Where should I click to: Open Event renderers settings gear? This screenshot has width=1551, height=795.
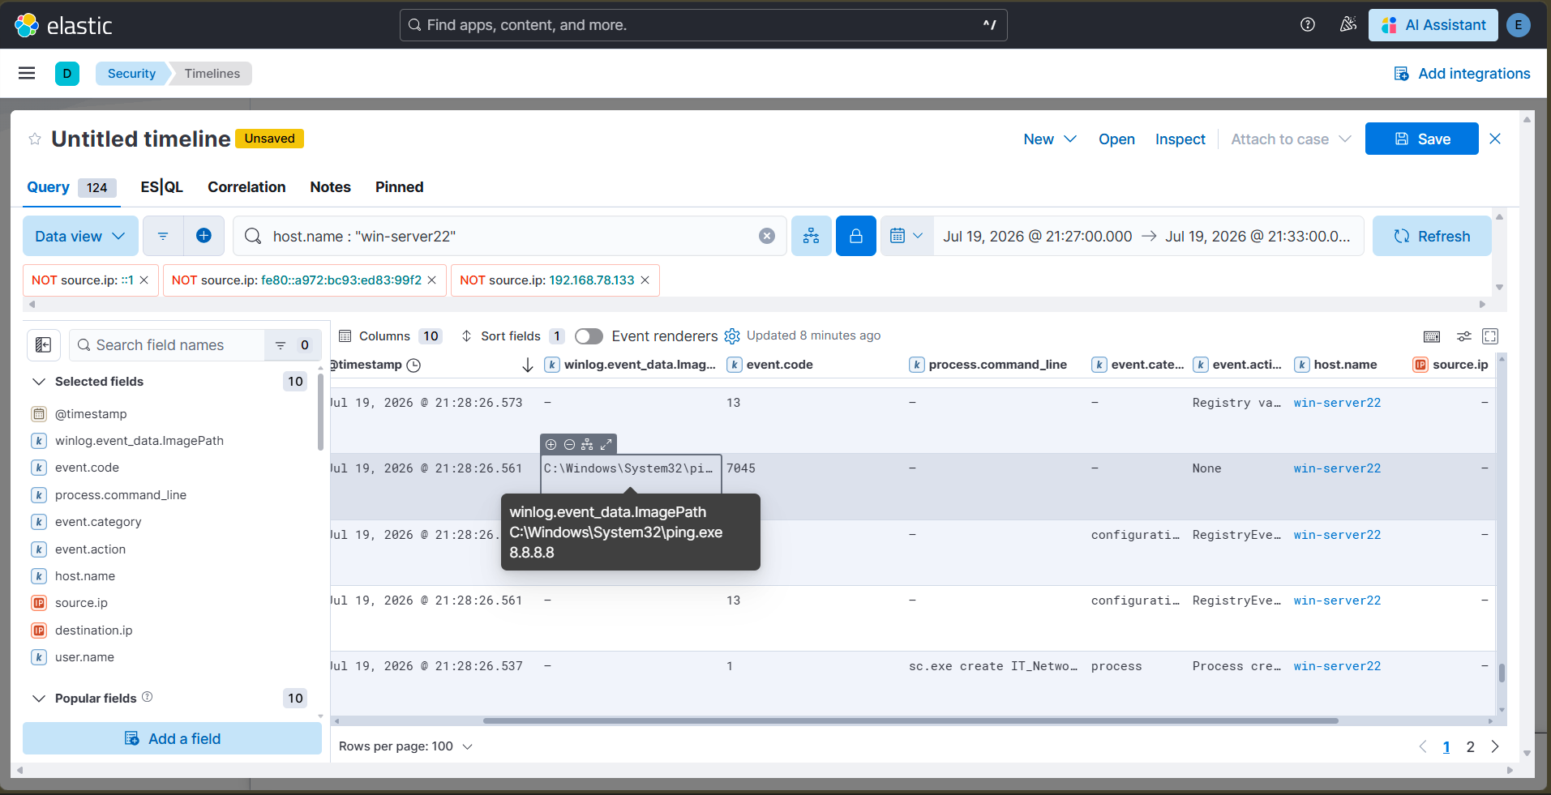click(x=732, y=336)
